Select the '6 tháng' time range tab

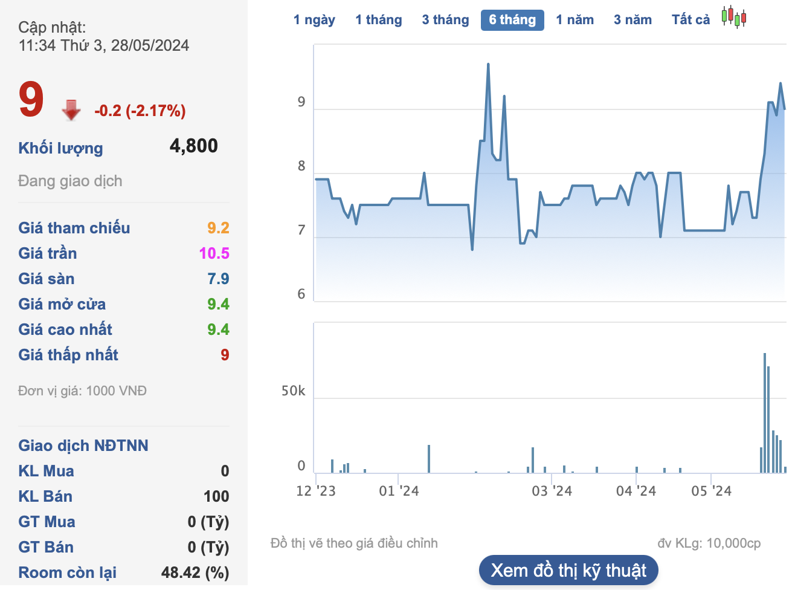[512, 20]
